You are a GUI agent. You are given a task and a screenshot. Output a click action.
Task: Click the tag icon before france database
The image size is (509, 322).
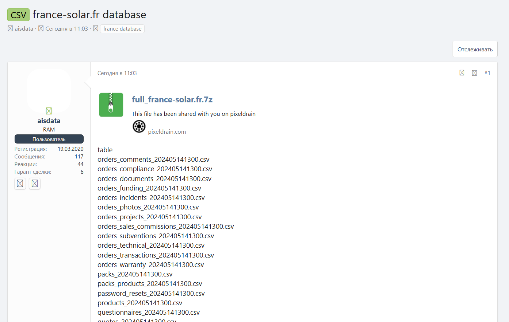(x=96, y=28)
